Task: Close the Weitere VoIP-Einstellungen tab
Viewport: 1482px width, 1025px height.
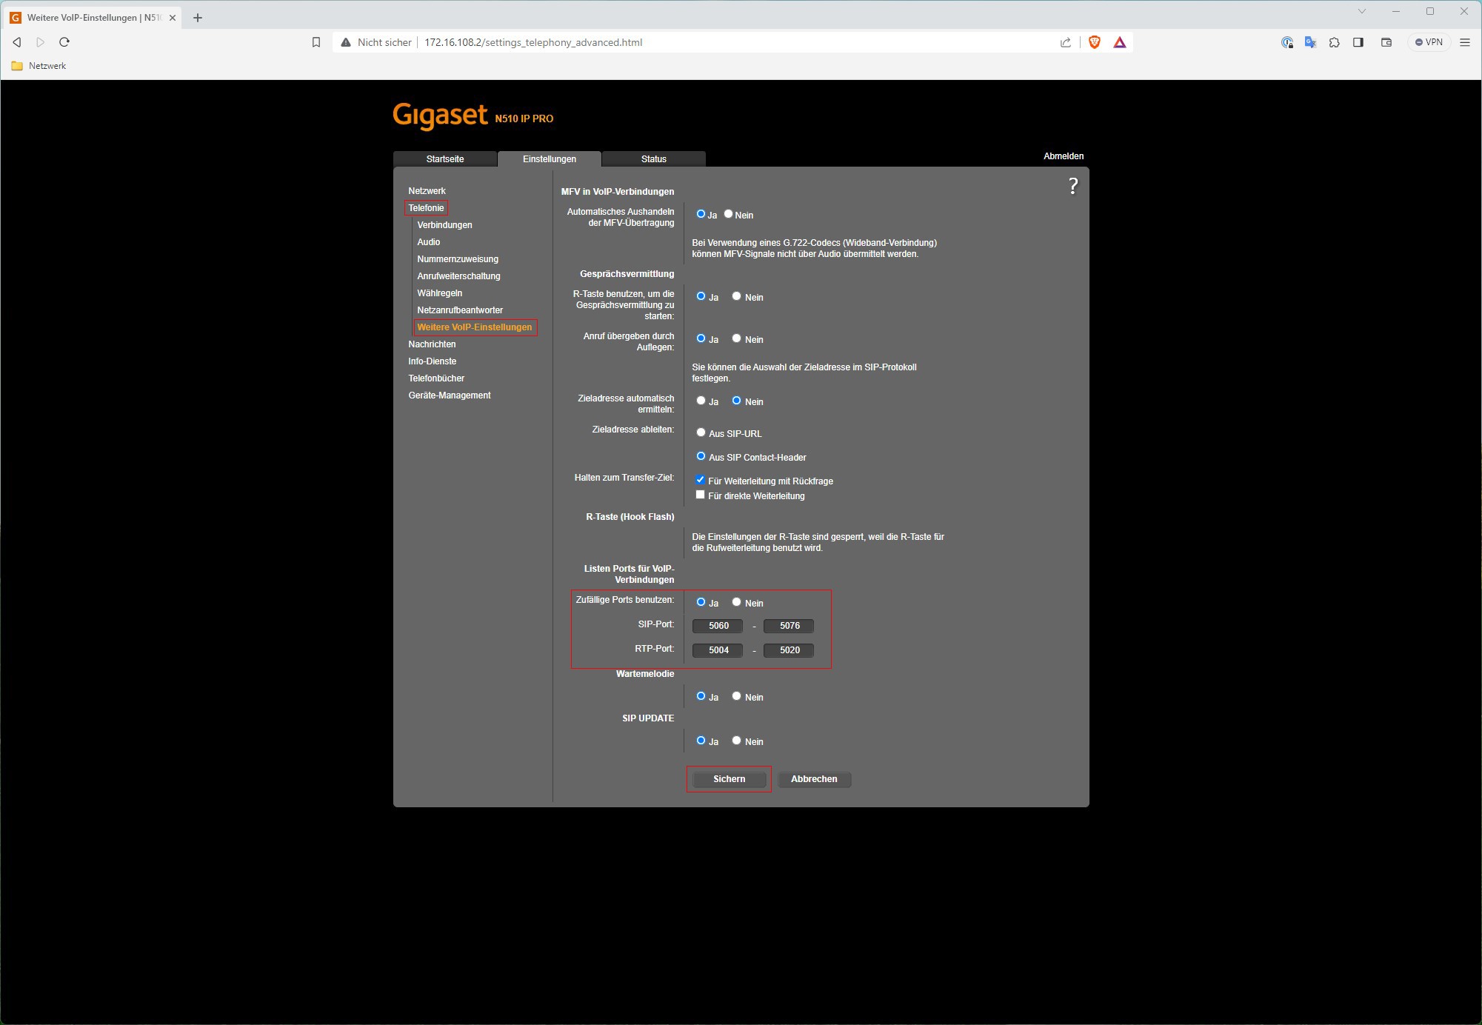Action: [x=173, y=18]
